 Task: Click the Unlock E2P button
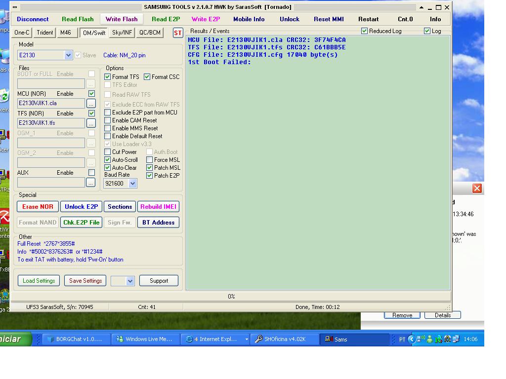point(82,207)
